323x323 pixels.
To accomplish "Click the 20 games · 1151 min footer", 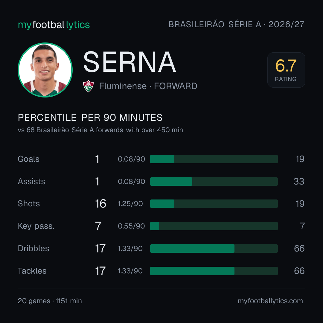I will pyautogui.click(x=50, y=301).
